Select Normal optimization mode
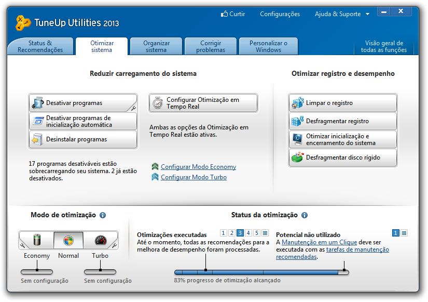This screenshot has width=428, height=302. (x=68, y=240)
